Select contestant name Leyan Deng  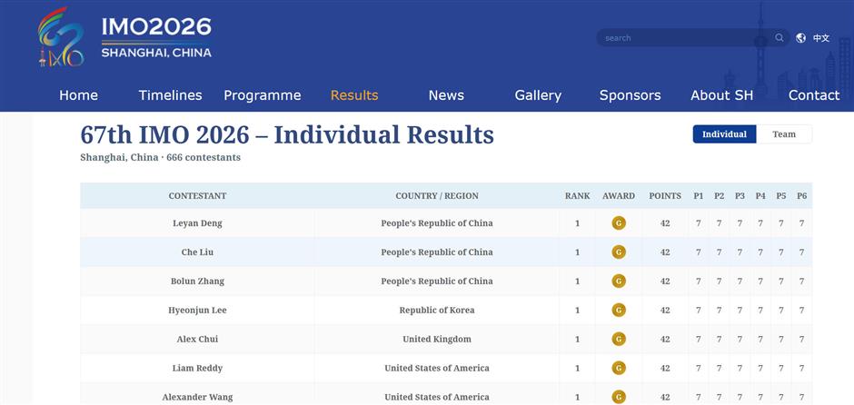[197, 223]
